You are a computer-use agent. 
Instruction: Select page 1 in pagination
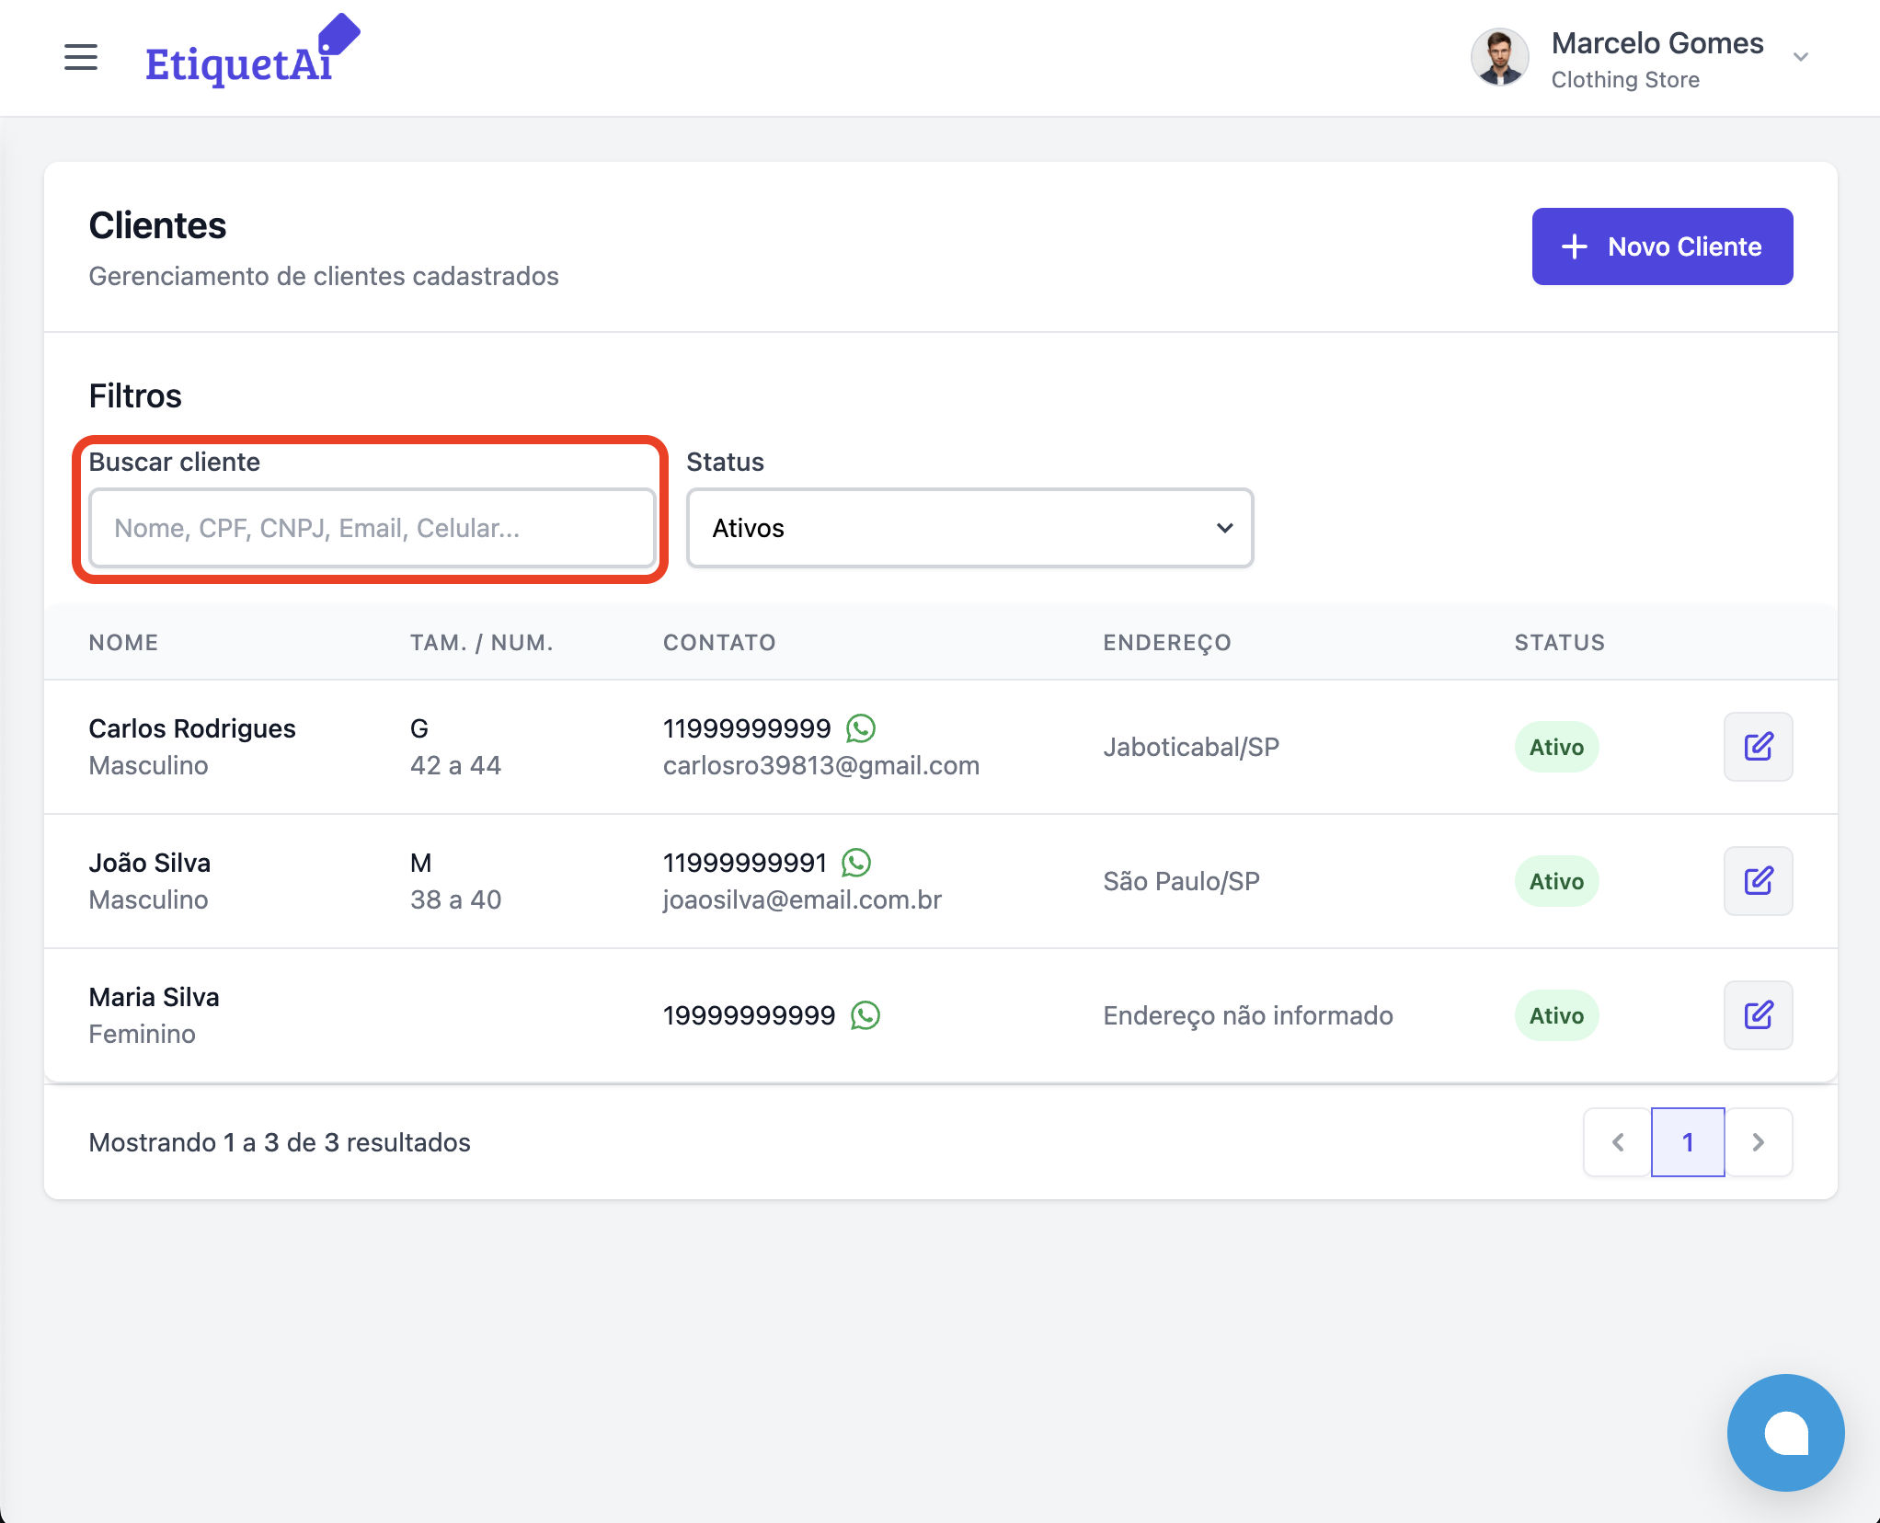coord(1687,1142)
